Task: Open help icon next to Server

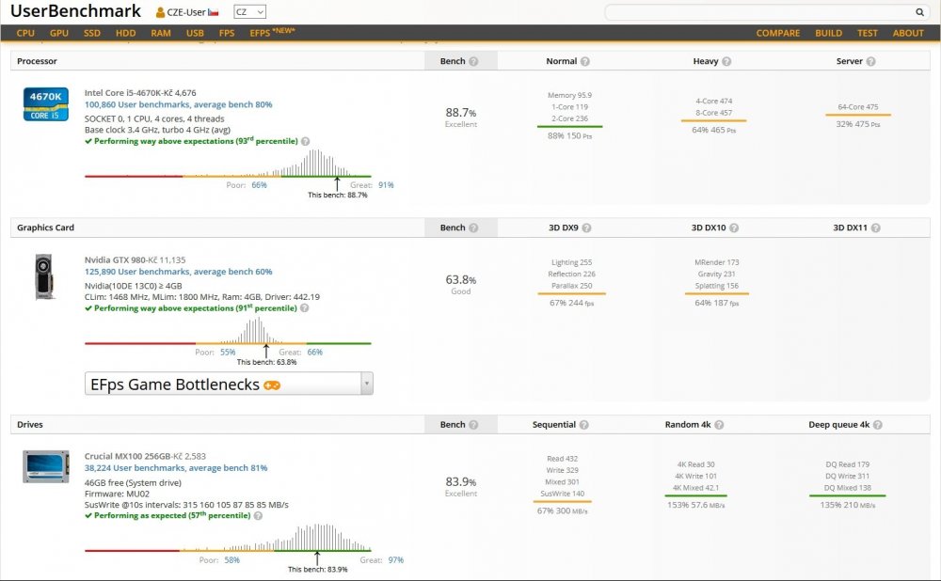Action: coord(870,61)
